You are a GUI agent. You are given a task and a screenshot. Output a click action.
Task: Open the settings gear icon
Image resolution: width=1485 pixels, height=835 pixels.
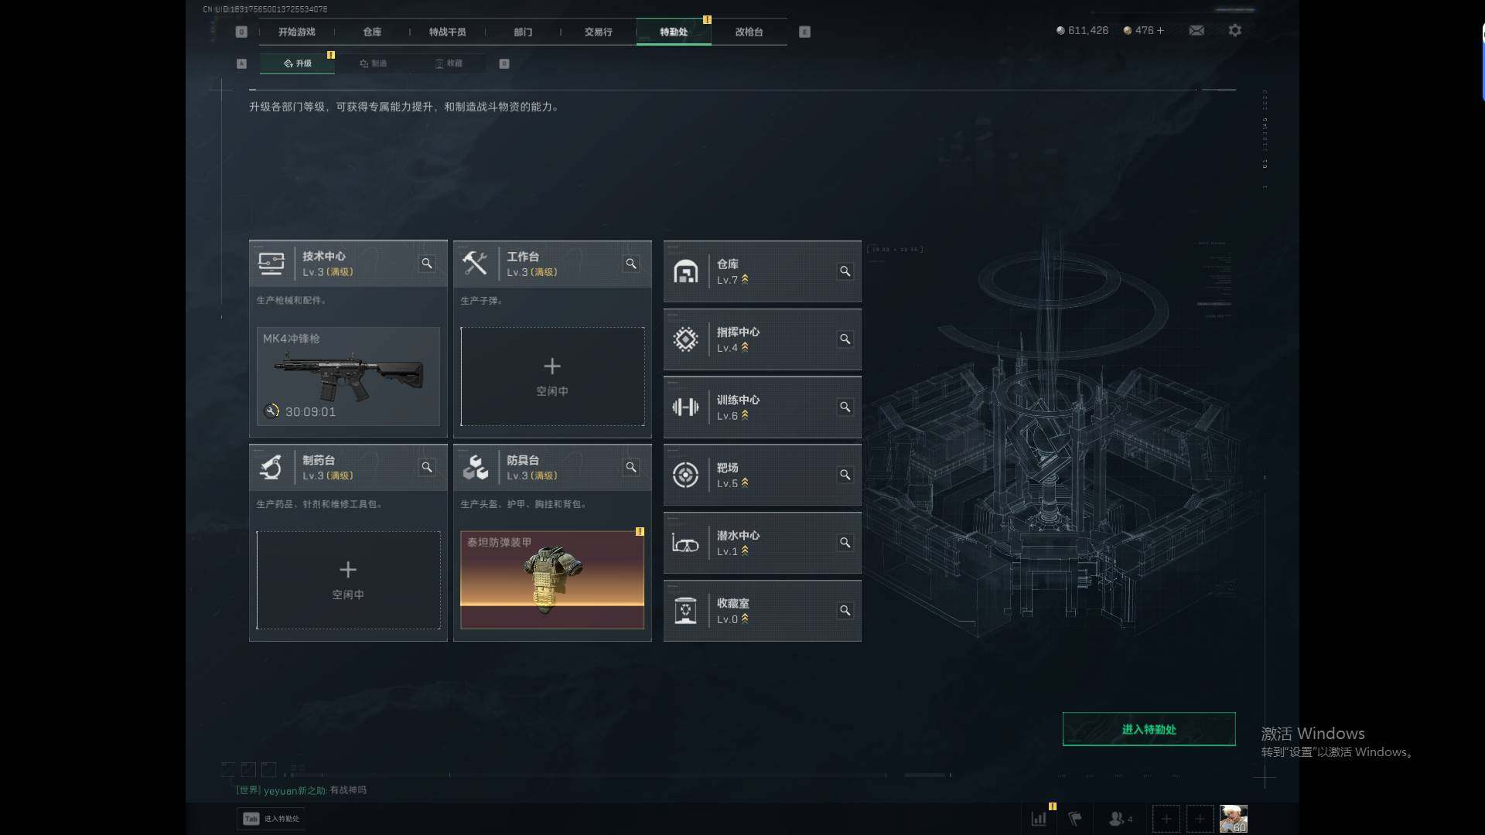click(1235, 30)
